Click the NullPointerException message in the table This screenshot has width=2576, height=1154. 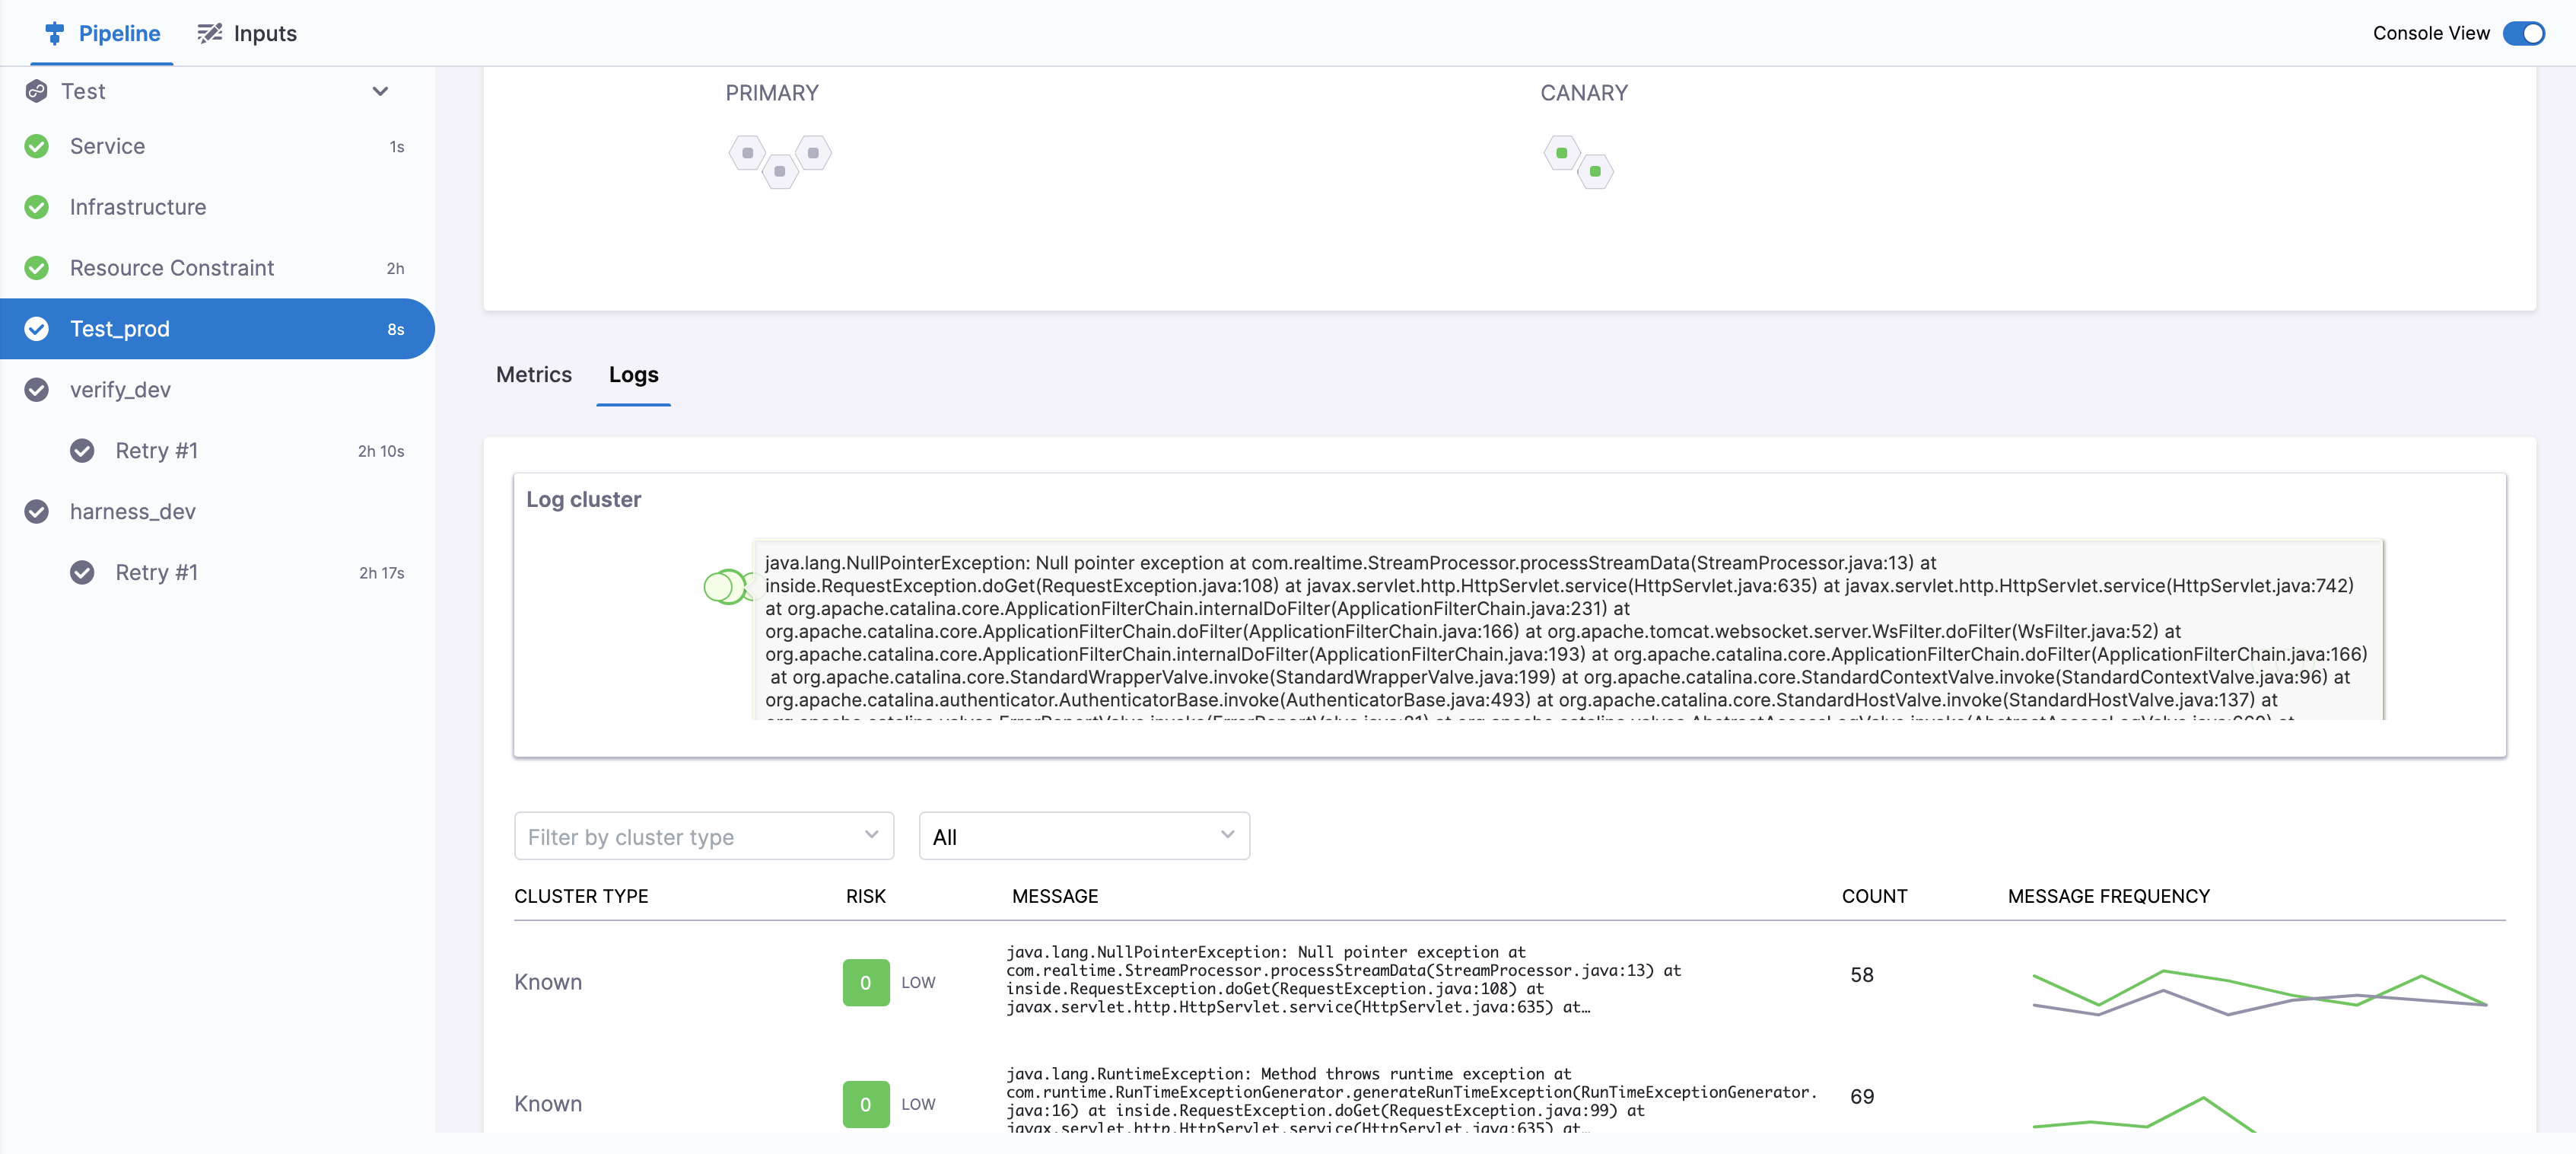click(x=1343, y=980)
